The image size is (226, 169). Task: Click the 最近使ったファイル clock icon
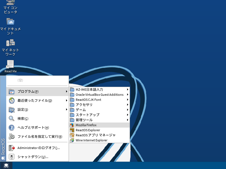tap(12, 101)
